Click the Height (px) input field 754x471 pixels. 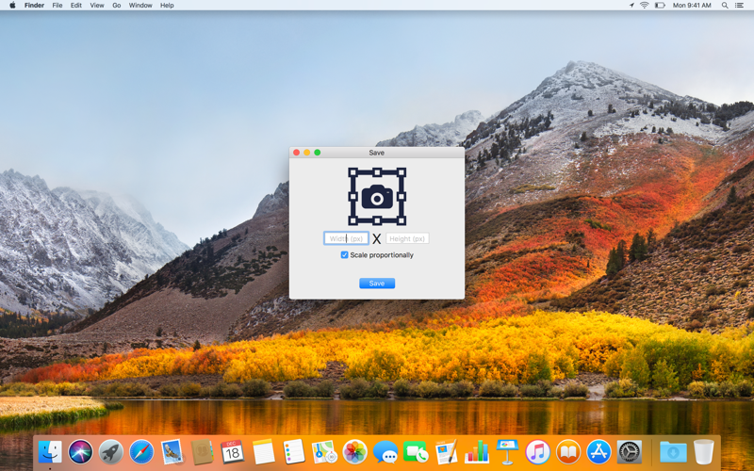tap(407, 238)
